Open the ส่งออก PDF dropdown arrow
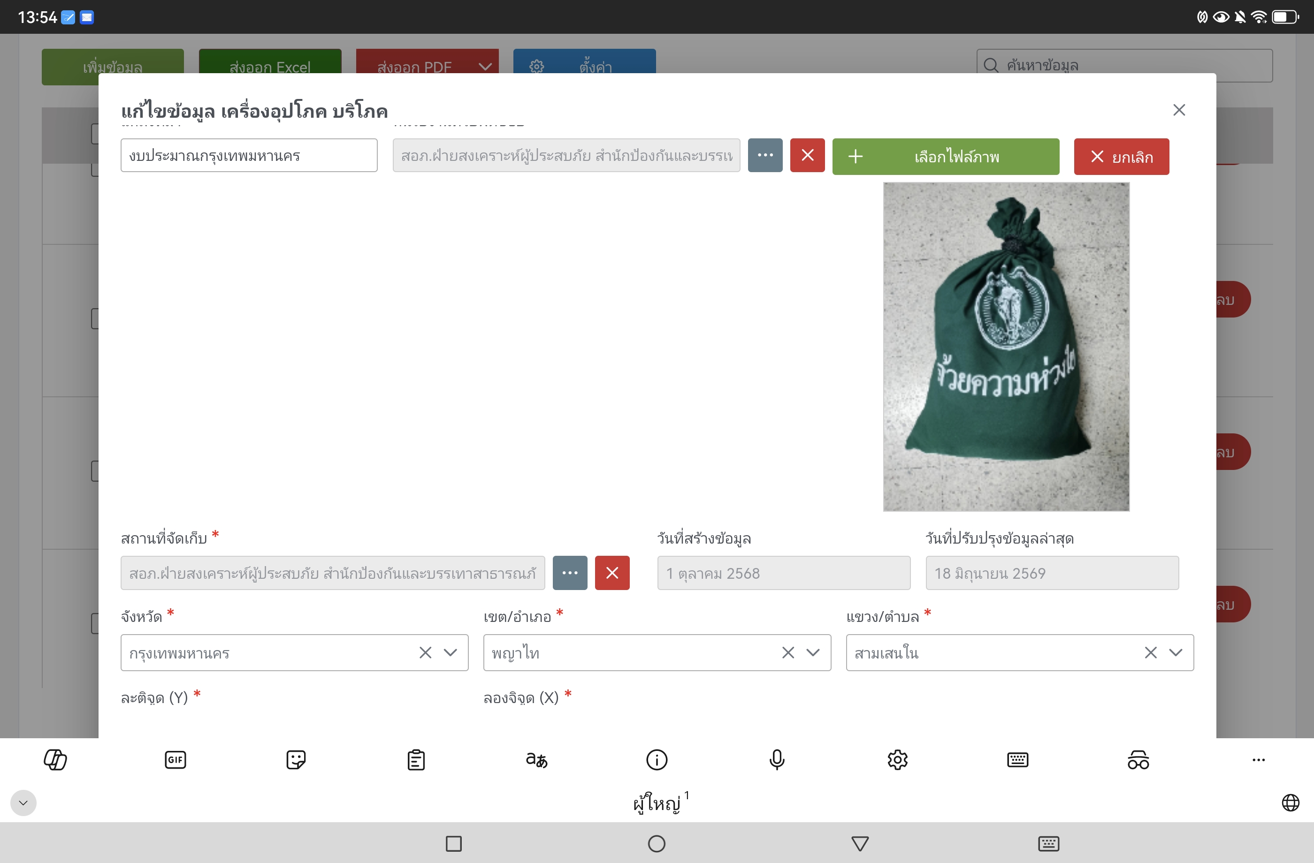The width and height of the screenshot is (1314, 863). coord(485,67)
